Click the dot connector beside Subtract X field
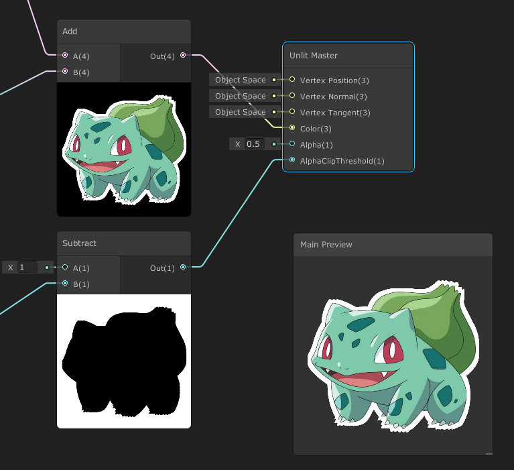 [47, 268]
